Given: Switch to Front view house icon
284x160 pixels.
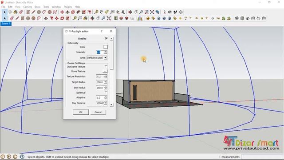Looking at the screenshot, I should (x=248, y=18).
